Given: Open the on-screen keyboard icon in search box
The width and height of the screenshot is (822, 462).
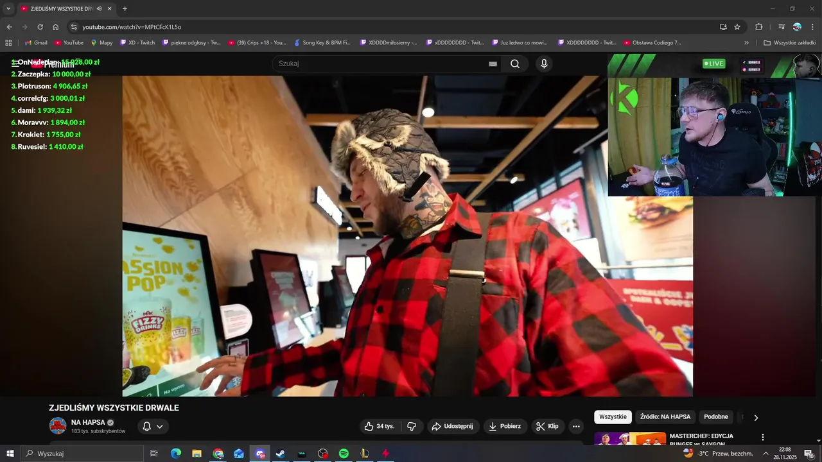Looking at the screenshot, I should [x=493, y=64].
